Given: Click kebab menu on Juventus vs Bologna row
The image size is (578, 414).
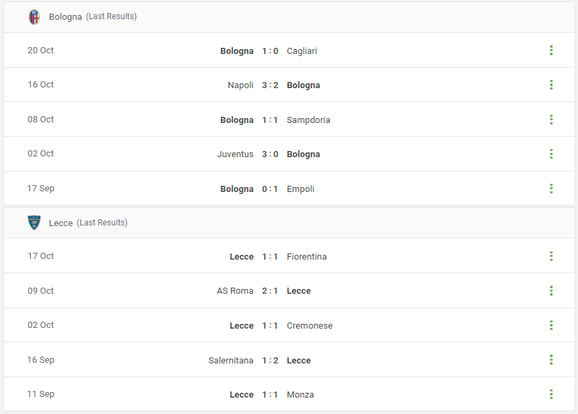Looking at the screenshot, I should click(x=551, y=154).
